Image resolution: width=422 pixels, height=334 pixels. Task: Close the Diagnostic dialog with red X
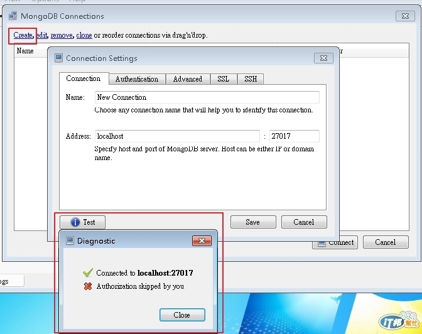[x=202, y=240]
